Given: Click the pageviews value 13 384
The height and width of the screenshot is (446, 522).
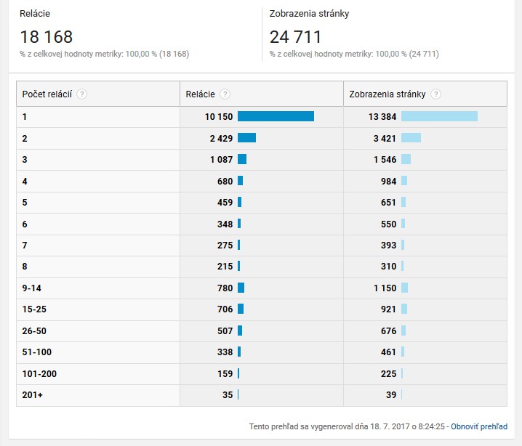Looking at the screenshot, I should 382,117.
